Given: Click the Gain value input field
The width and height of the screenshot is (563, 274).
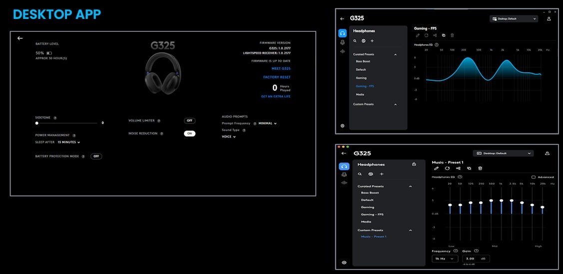Looking at the screenshot, I should (475, 259).
